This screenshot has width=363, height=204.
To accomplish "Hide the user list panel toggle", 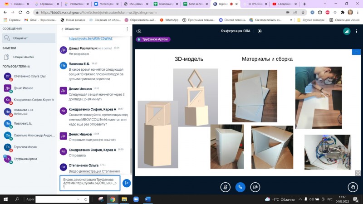I will click(139, 31).
